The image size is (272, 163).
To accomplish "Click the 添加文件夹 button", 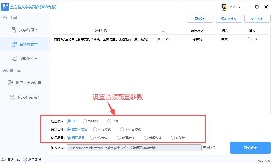I will tap(229, 19).
